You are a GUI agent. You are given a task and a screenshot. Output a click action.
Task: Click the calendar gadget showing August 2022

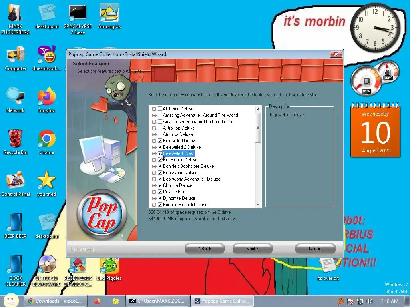pos(375,131)
